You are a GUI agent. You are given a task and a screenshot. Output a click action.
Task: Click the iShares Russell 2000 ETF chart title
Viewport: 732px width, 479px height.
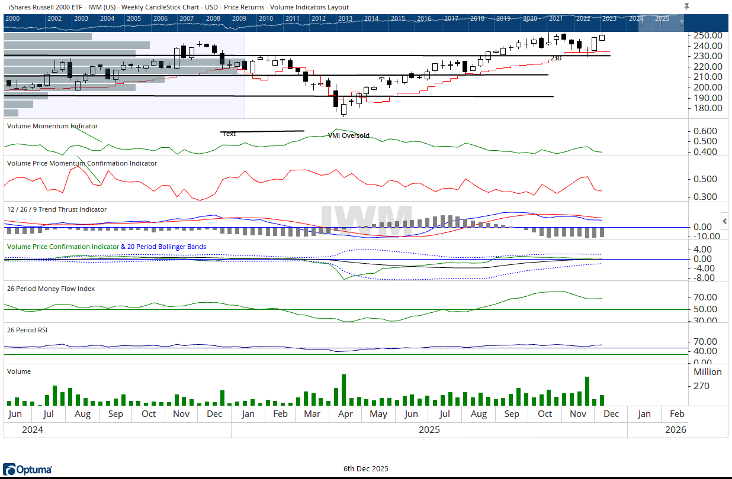[176, 7]
